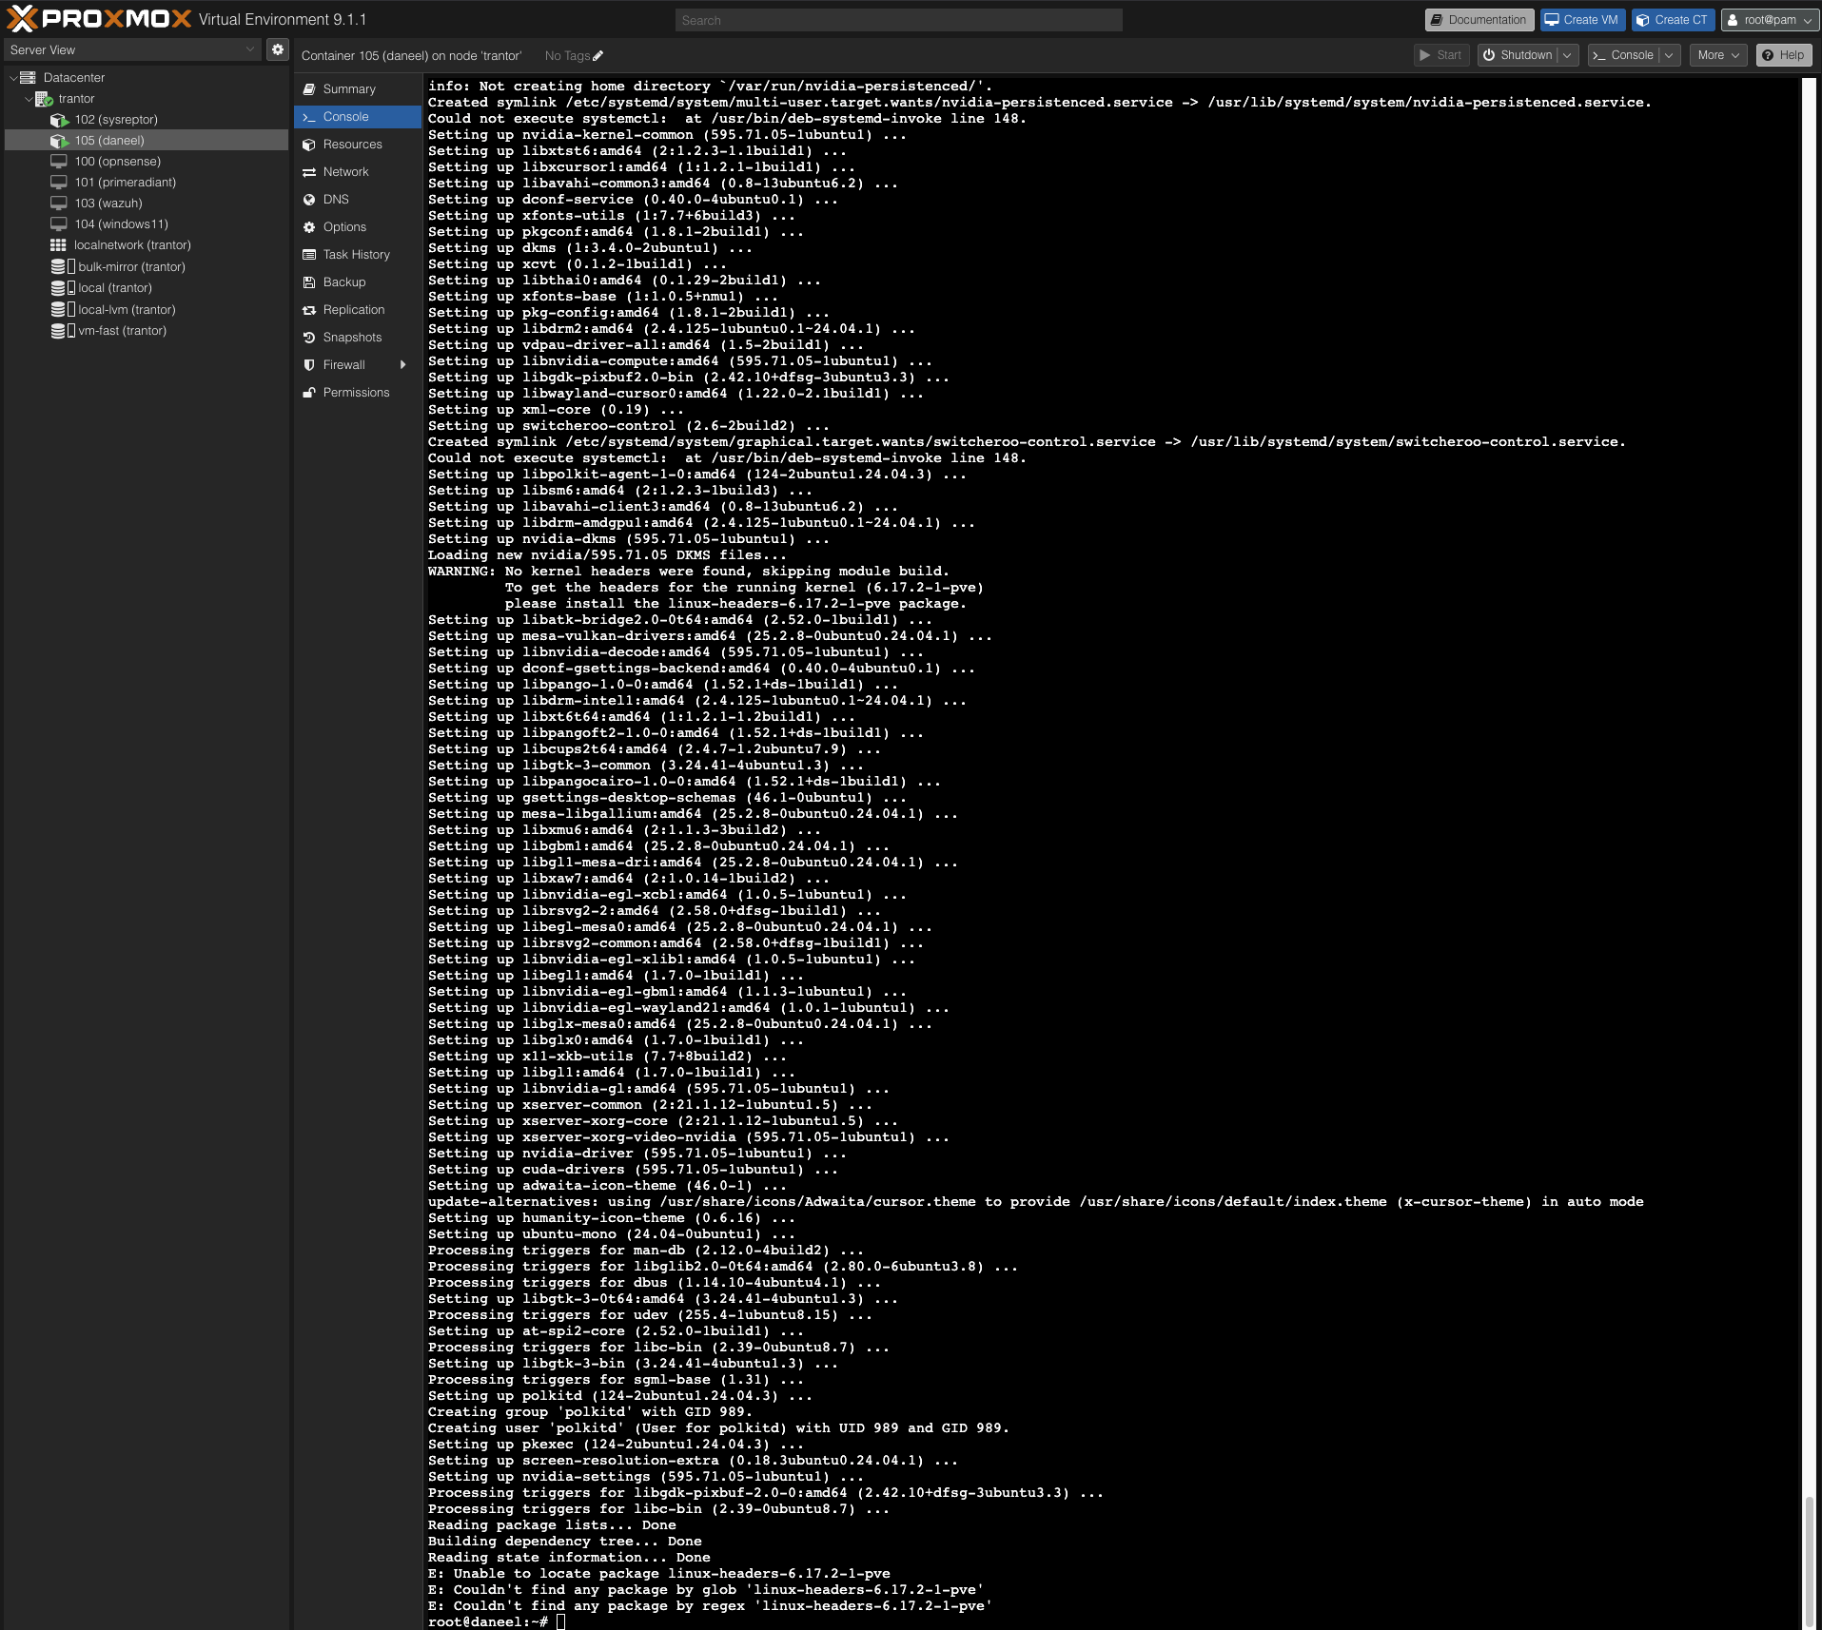Image resolution: width=1822 pixels, height=1630 pixels.
Task: Click the Proxmox logo
Action: pyautogui.click(x=99, y=19)
